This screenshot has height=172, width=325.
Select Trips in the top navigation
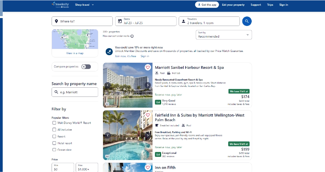tap(270, 5)
